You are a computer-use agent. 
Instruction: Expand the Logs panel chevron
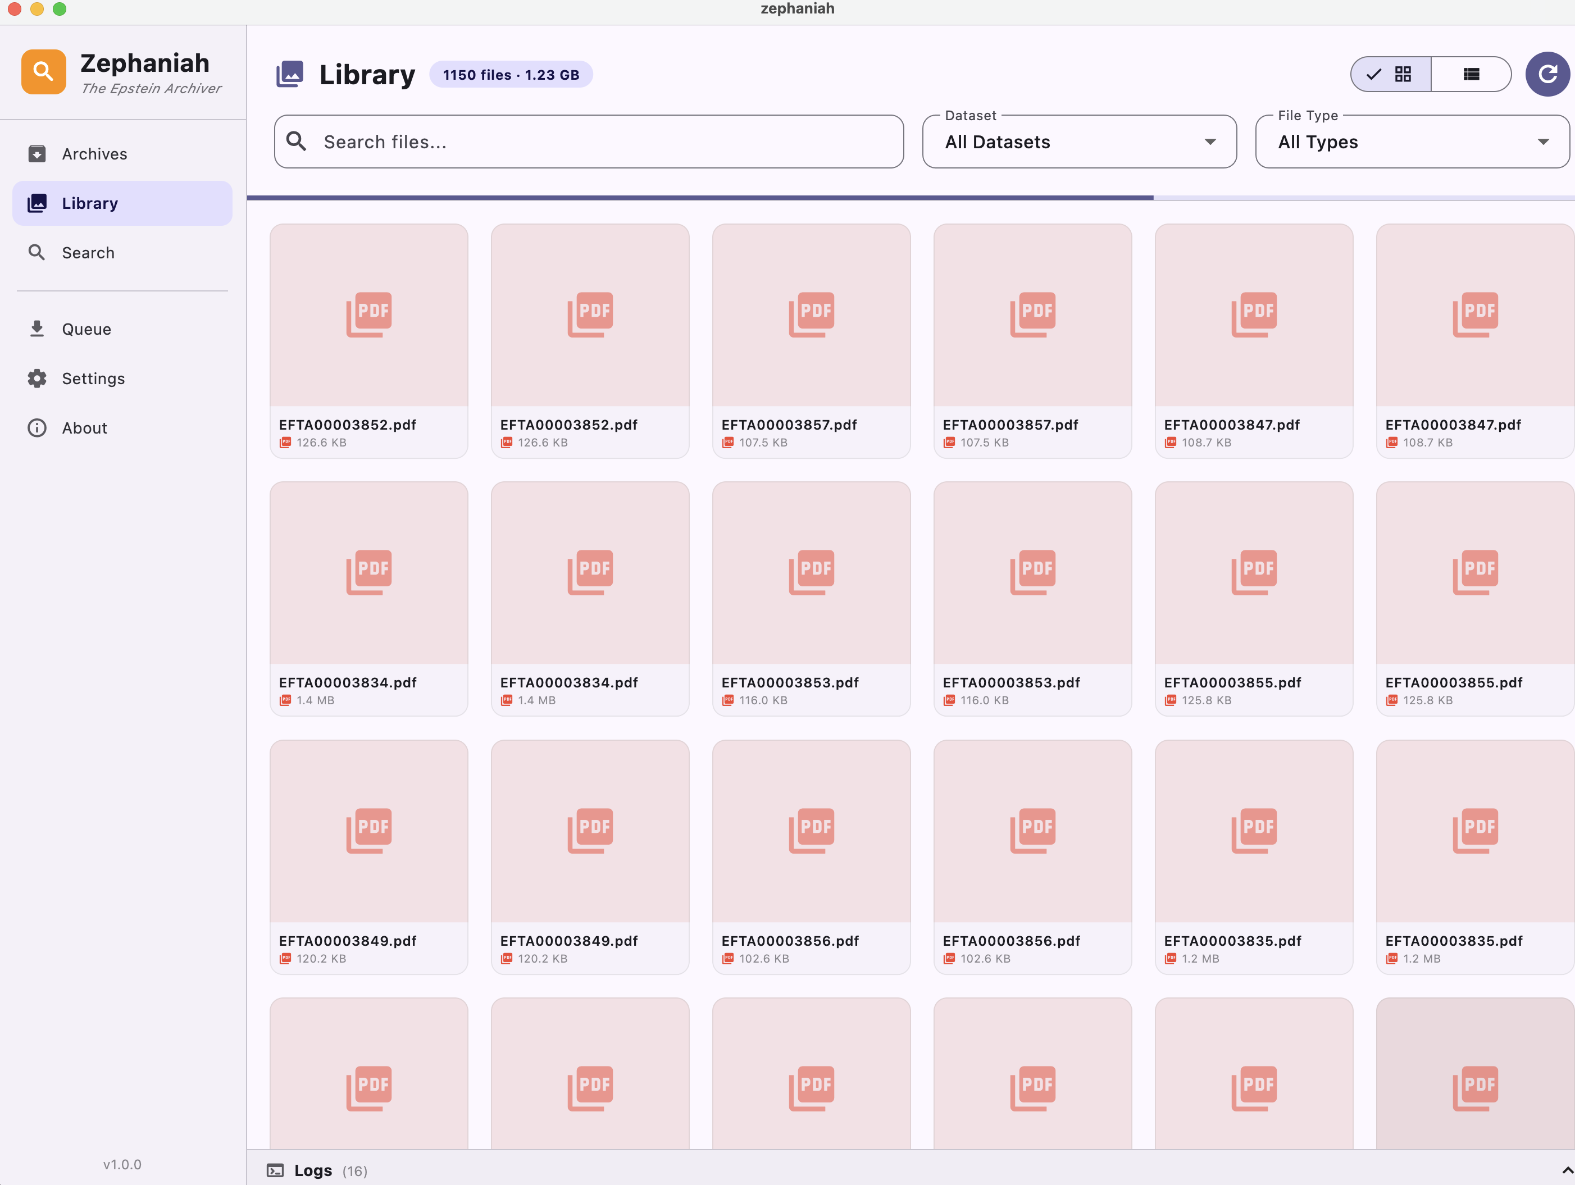click(x=1567, y=1170)
